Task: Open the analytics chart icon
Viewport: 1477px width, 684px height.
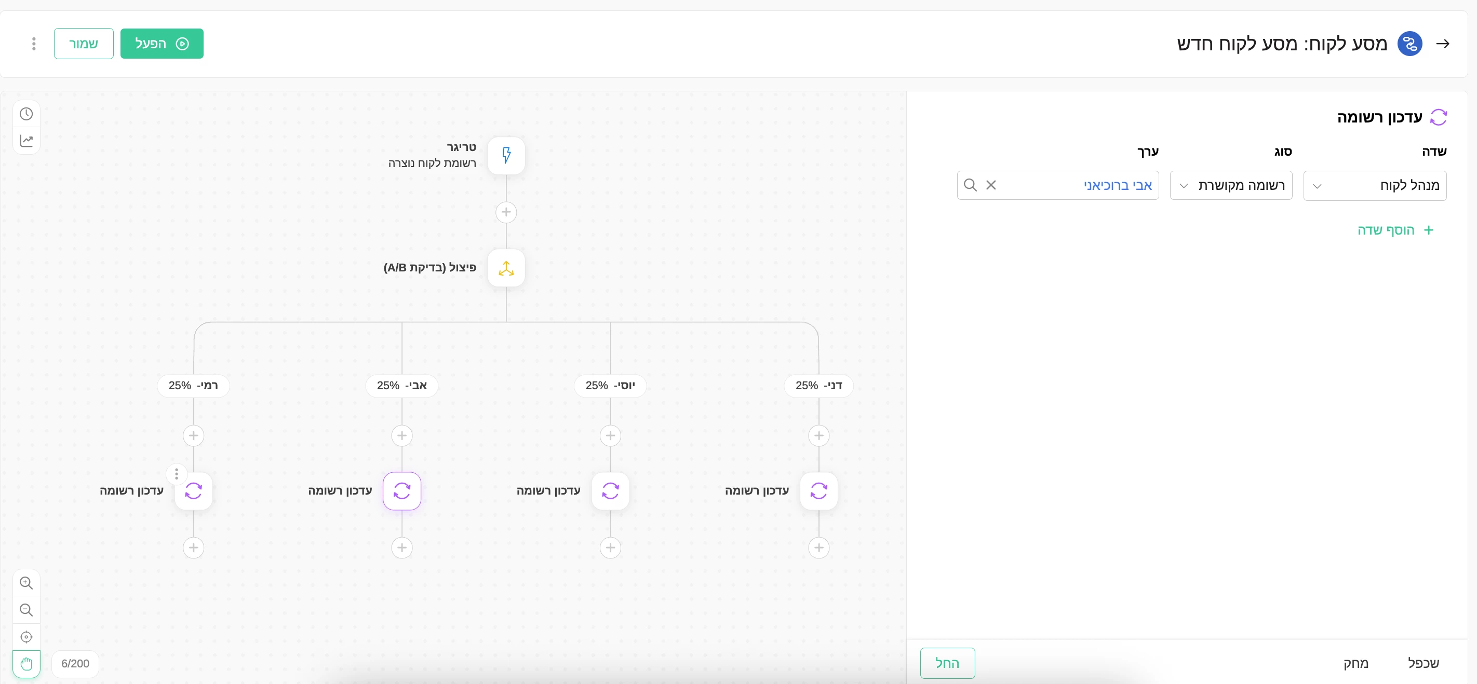Action: pos(26,140)
